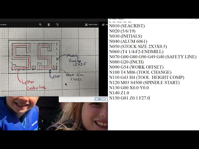Click the line N040 (ALUM 6061)

click(x=128, y=41)
